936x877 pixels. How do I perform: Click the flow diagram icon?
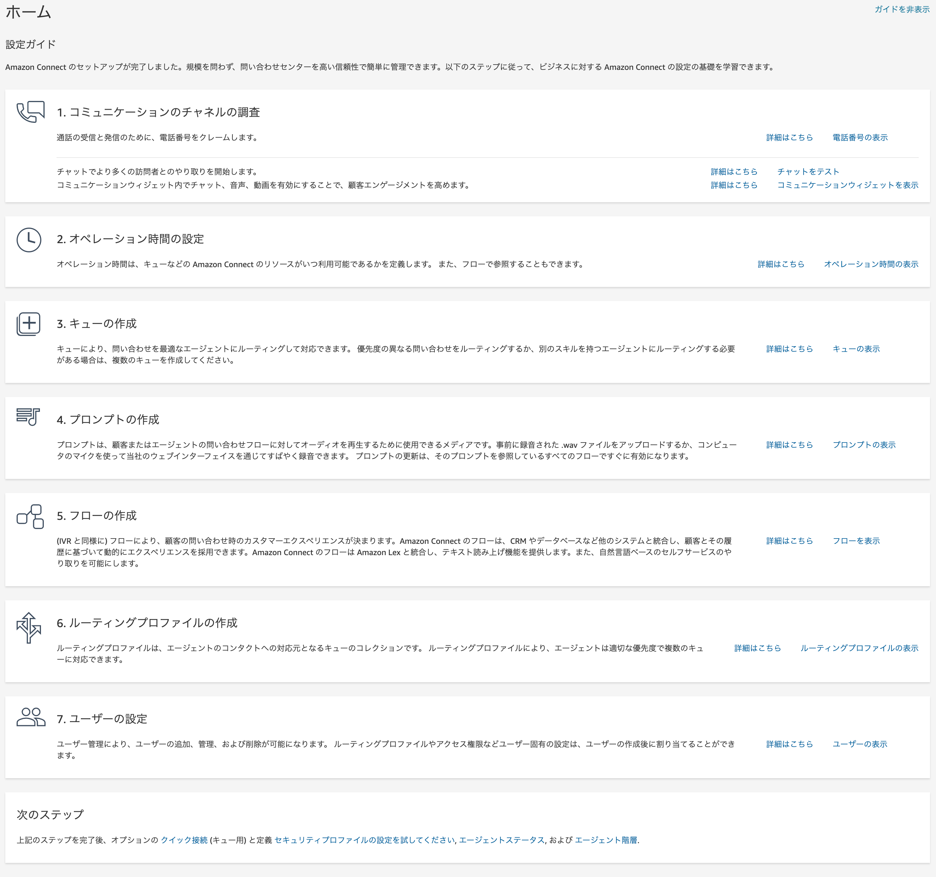coord(30,517)
